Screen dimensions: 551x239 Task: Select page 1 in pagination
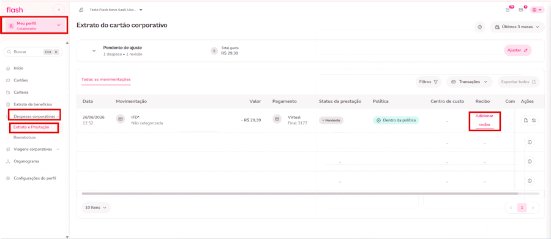[522, 208]
